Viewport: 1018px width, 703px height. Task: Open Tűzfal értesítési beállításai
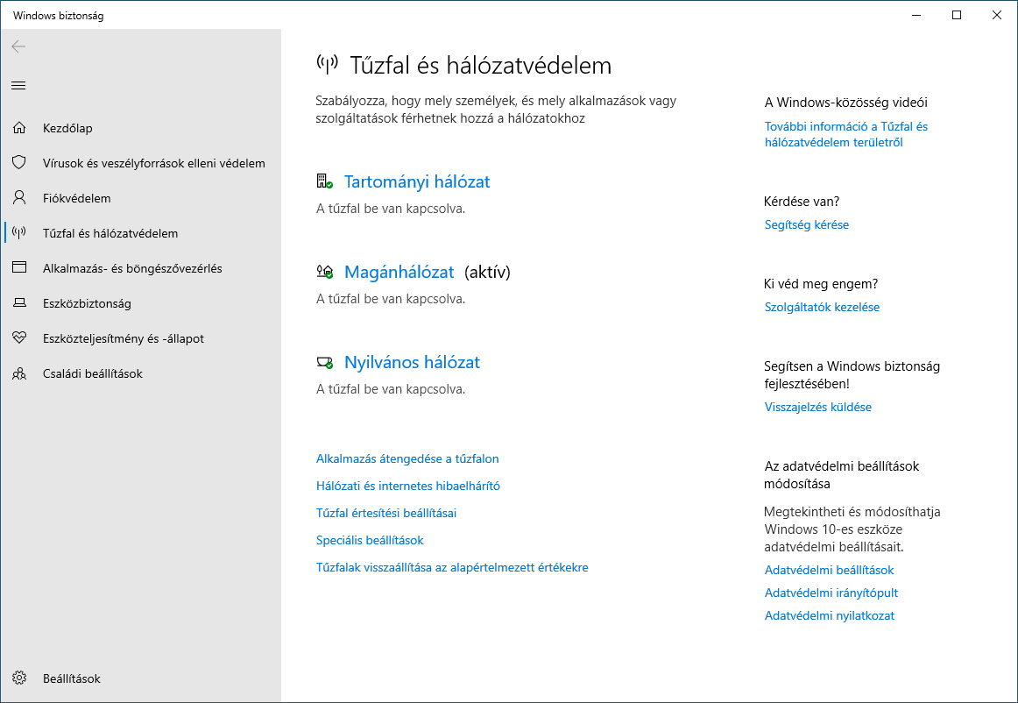click(386, 514)
